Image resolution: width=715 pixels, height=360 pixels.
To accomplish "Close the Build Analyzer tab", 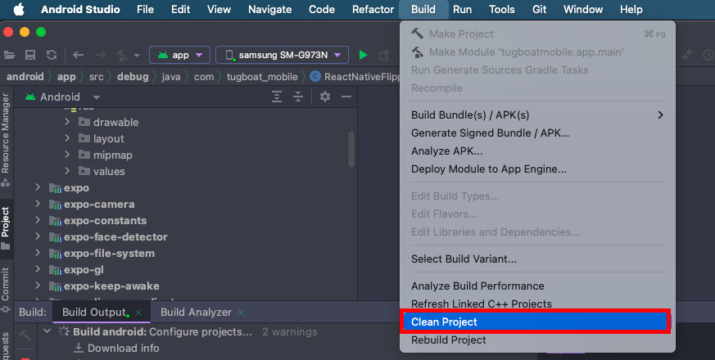I will coord(241,313).
